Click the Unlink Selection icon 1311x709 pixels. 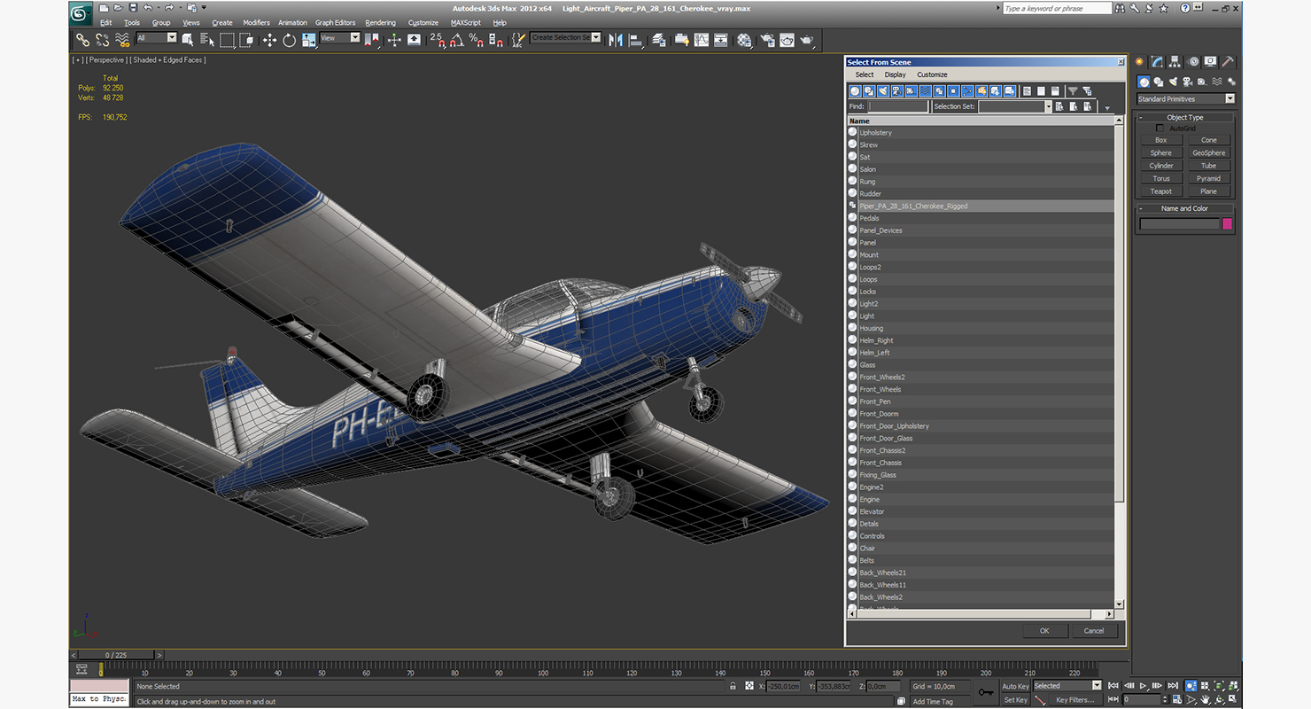click(x=103, y=40)
